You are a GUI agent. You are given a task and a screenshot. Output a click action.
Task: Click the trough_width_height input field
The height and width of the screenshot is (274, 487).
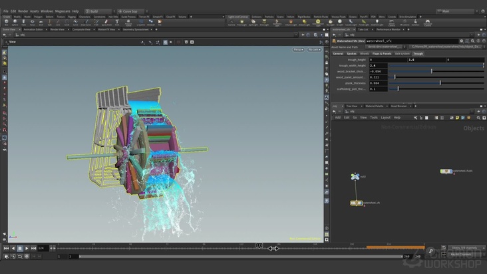[378, 65]
